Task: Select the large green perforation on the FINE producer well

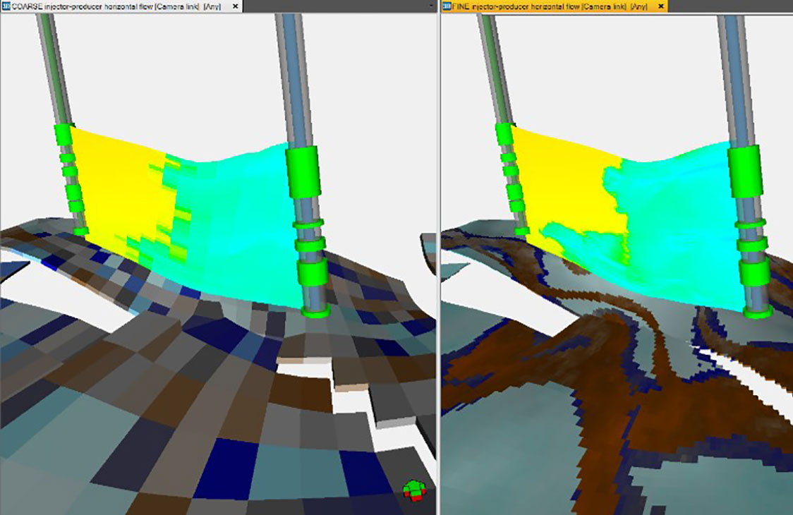Action: coord(745,171)
